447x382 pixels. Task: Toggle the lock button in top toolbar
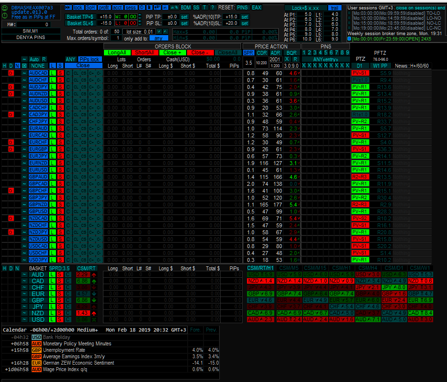pos(78,8)
